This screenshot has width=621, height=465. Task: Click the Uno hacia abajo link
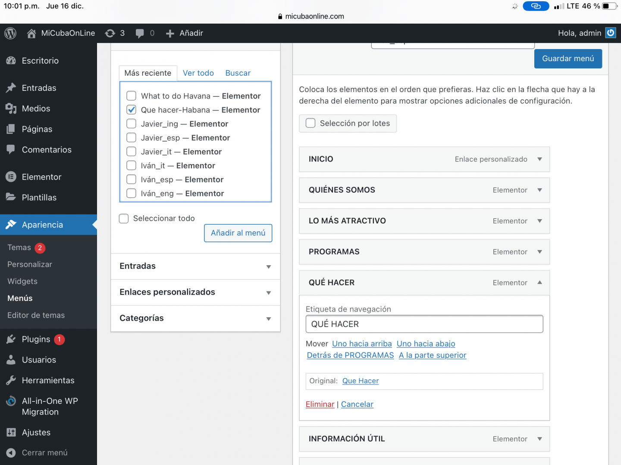click(426, 344)
